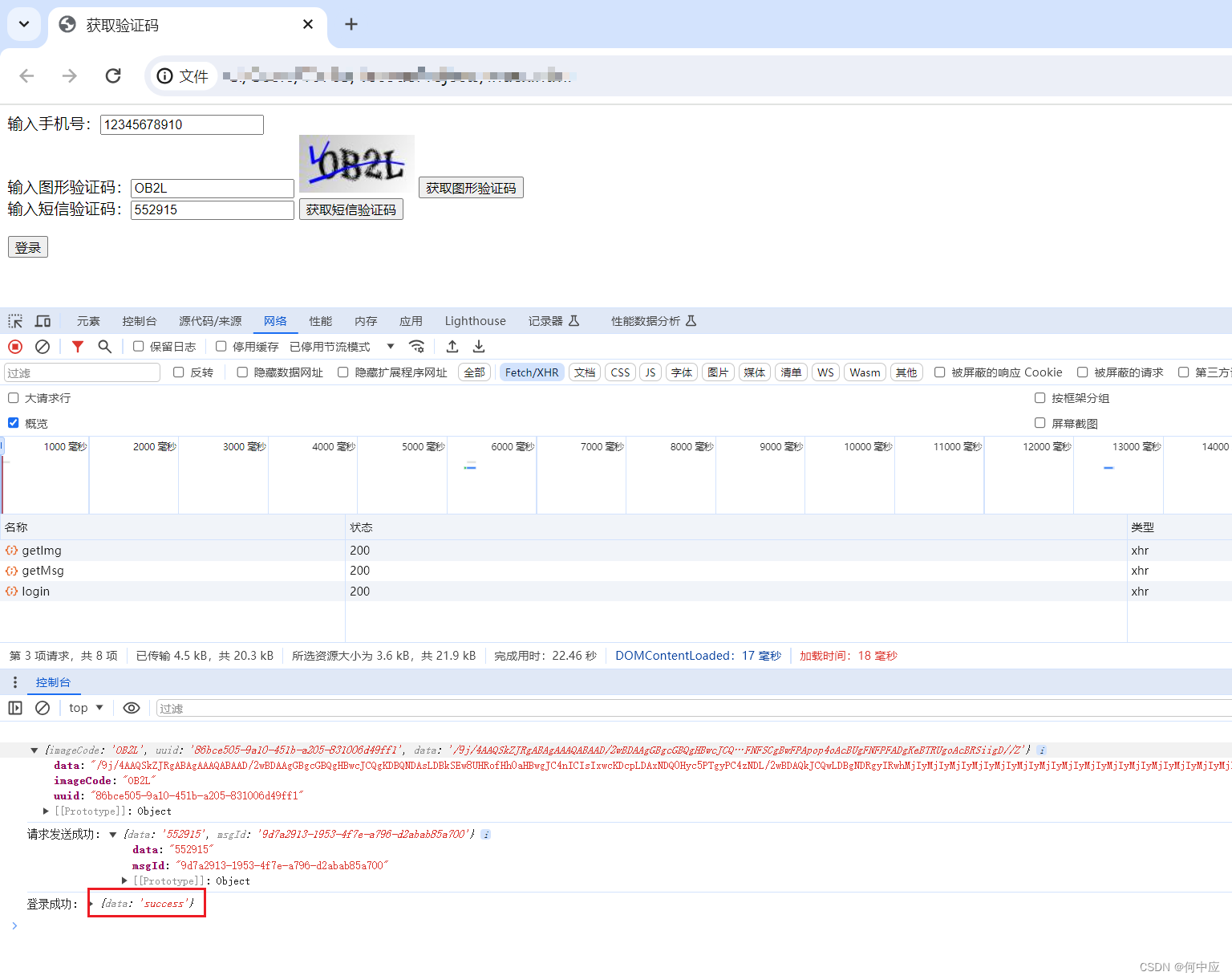Open the 源代码/来源 tab
Screen dimensions: 1232x980
210,321
